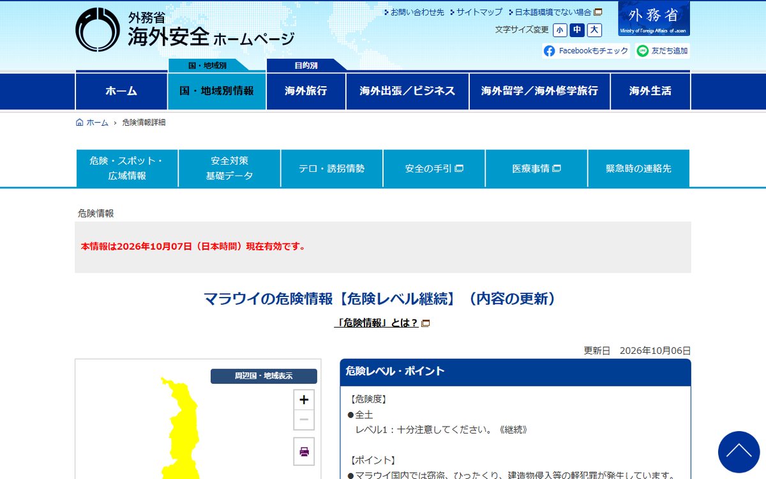
Task: Follow the サイトマップ link
Action: tap(479, 12)
